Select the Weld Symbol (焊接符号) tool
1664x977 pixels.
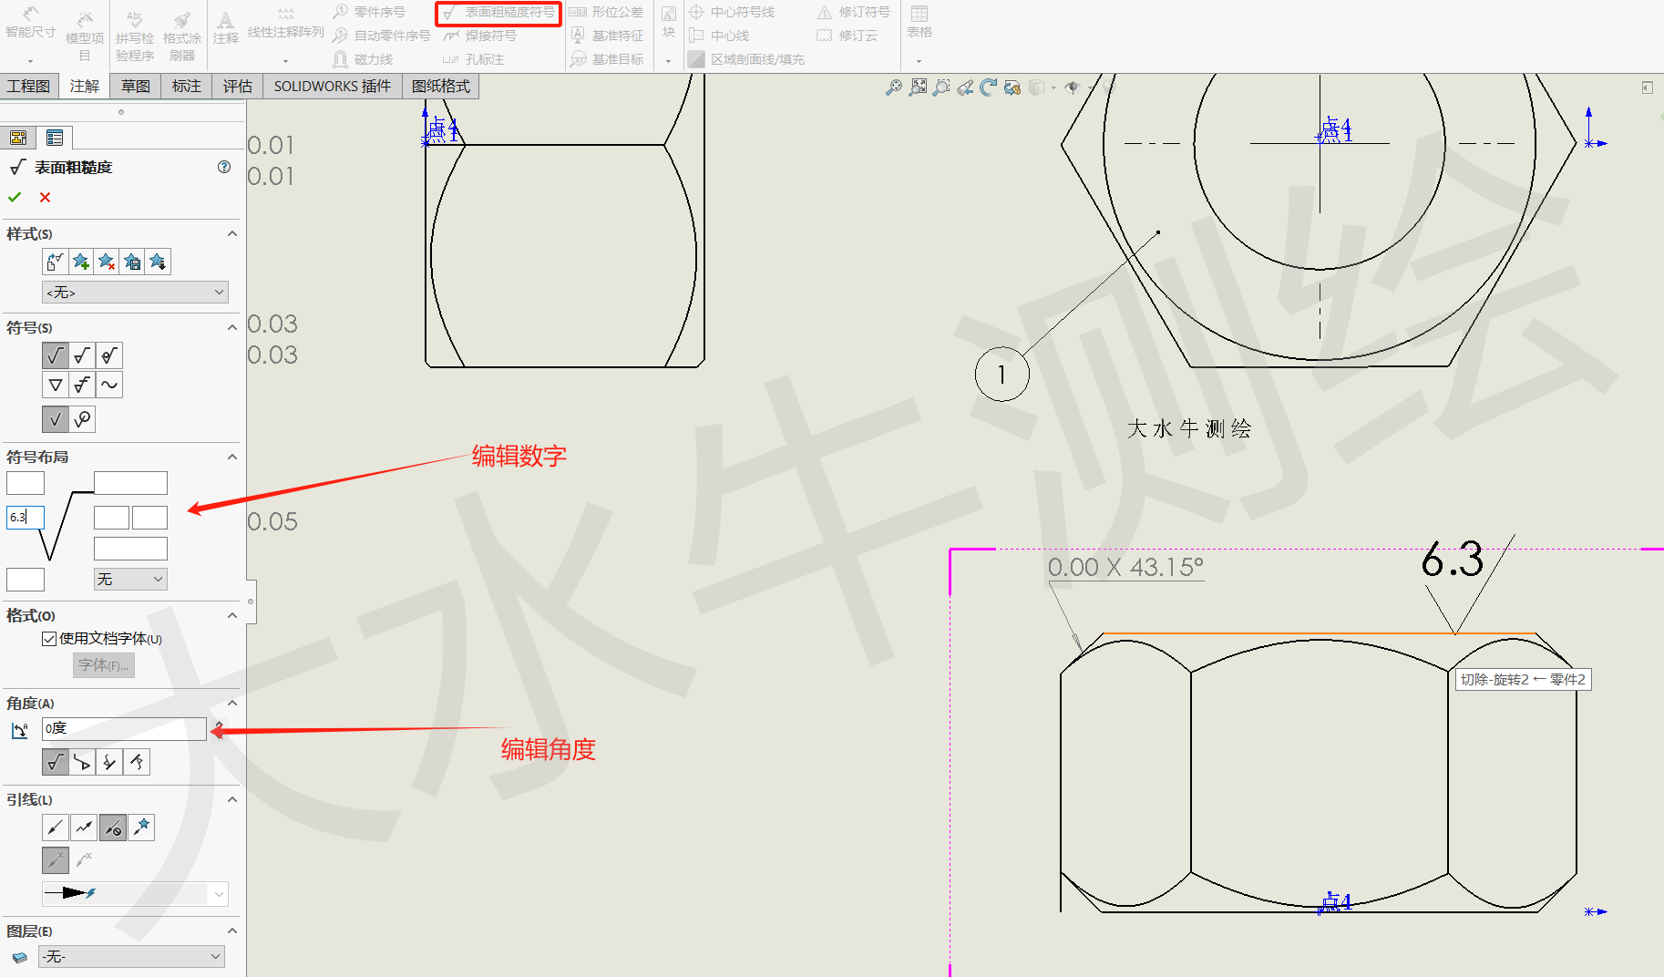point(480,36)
